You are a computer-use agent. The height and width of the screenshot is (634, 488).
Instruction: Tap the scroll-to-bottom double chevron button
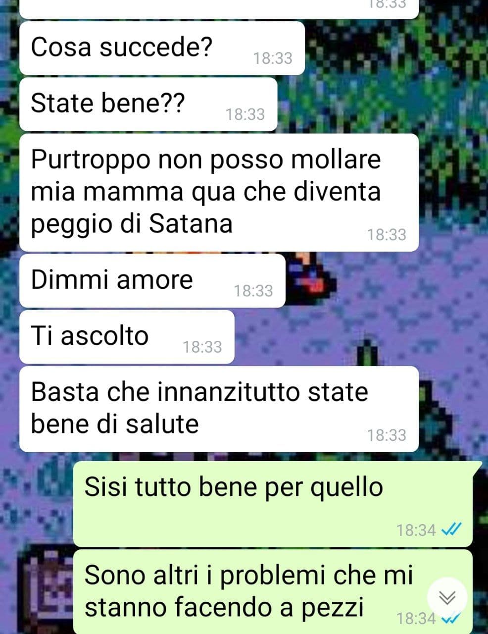pos(447,598)
